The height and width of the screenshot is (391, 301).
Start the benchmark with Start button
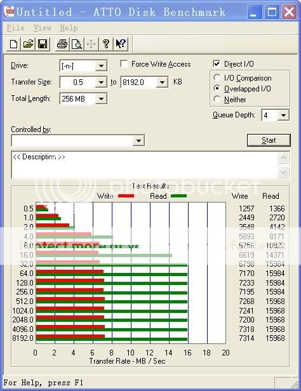[x=269, y=140]
